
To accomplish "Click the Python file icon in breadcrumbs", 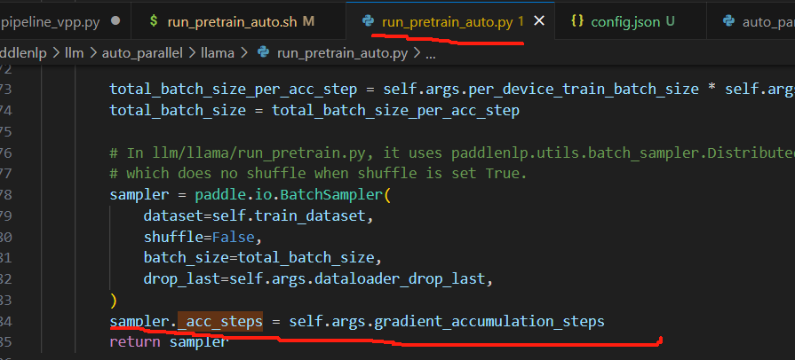I will 263,52.
